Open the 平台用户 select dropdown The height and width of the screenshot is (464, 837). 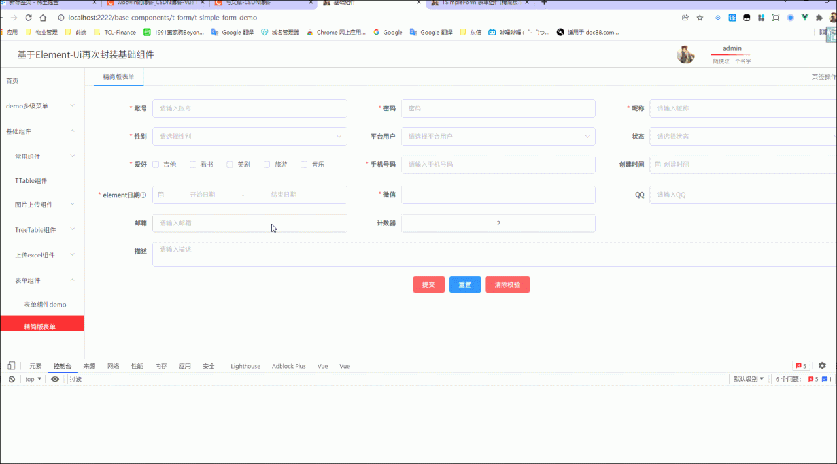coord(498,137)
